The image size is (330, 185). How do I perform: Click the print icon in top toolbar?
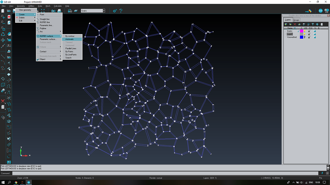coord(59,11)
